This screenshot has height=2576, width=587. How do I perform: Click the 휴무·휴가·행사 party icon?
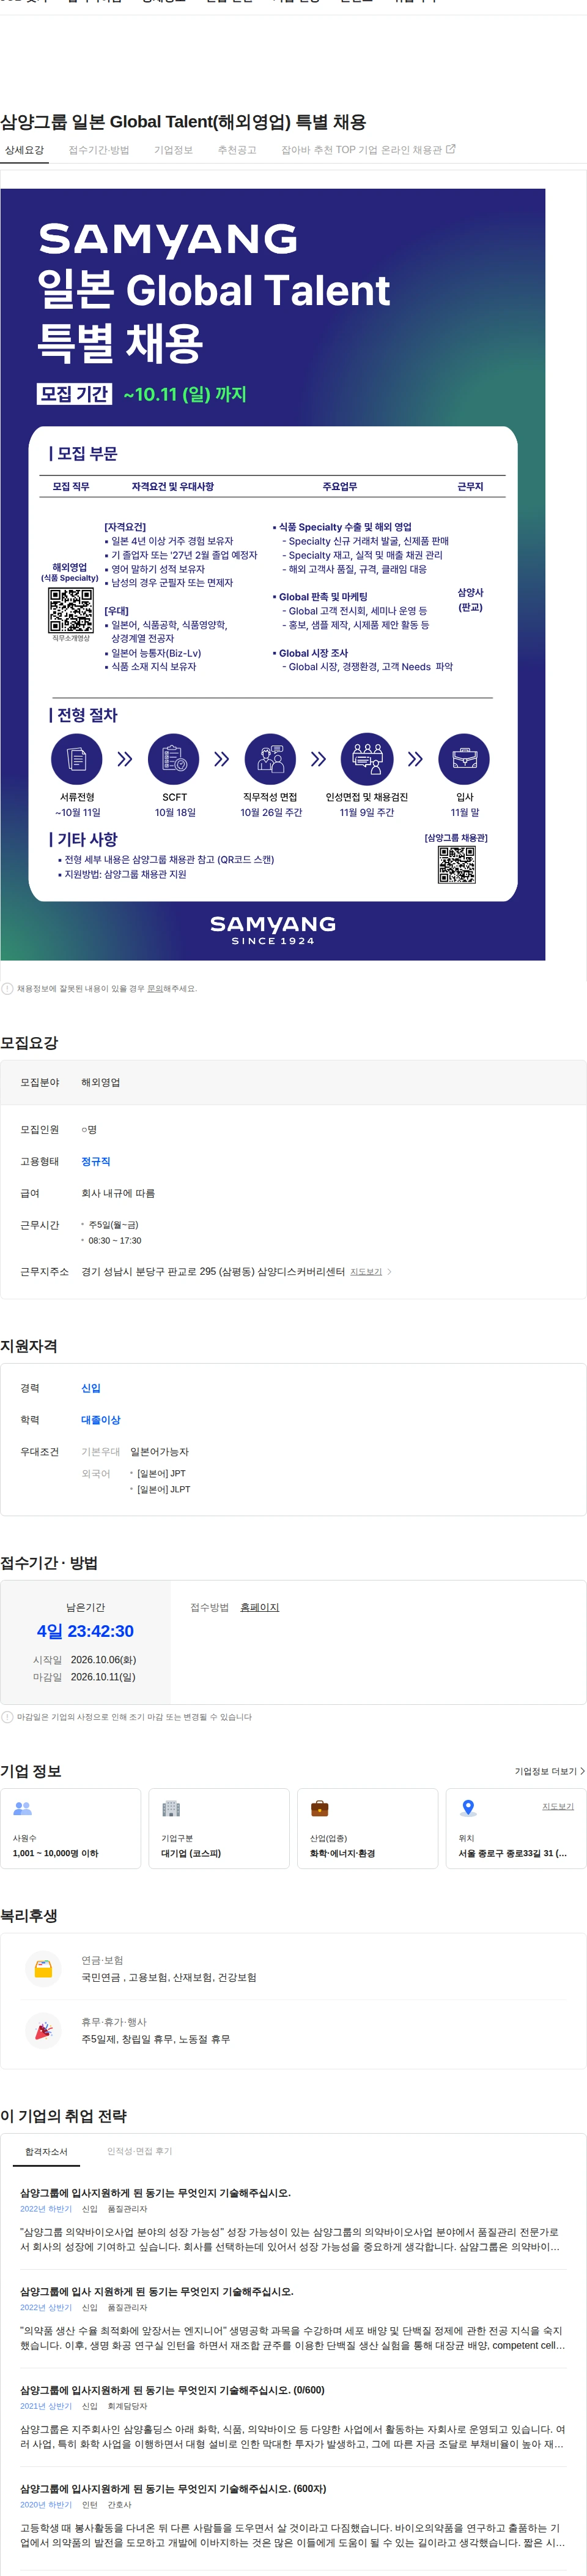click(43, 2031)
